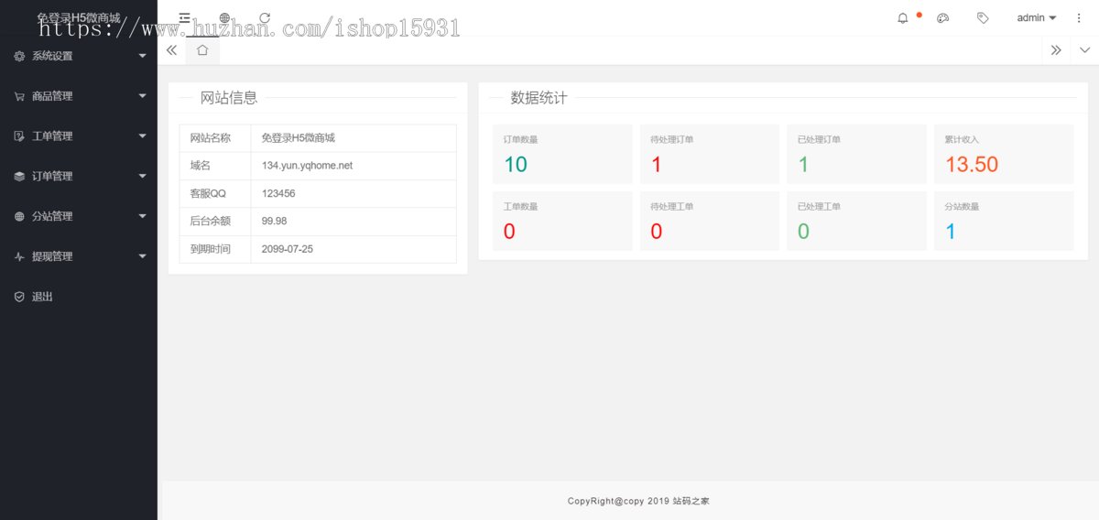
Task: Open the 商品管理 menu
Action: [x=79, y=96]
